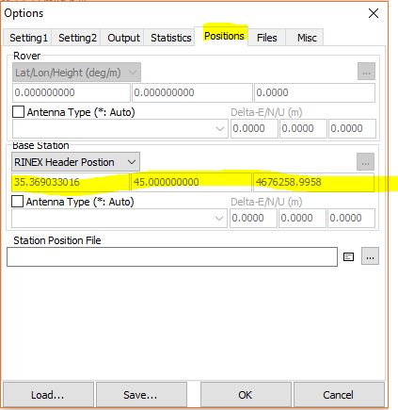This screenshot has width=398, height=410.
Task: Open Base Station position browse ellipsis button
Action: [365, 161]
